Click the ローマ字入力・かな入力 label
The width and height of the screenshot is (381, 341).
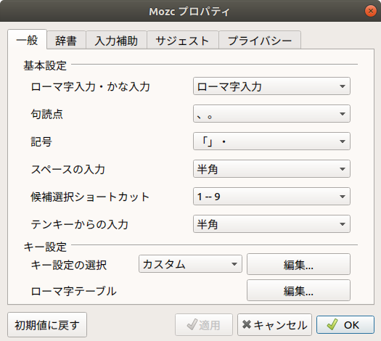91,87
